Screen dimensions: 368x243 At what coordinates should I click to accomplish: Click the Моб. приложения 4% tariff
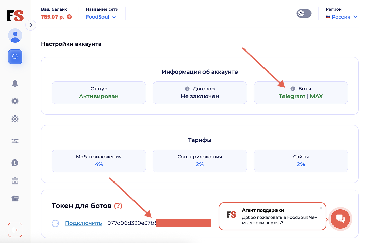(x=99, y=161)
